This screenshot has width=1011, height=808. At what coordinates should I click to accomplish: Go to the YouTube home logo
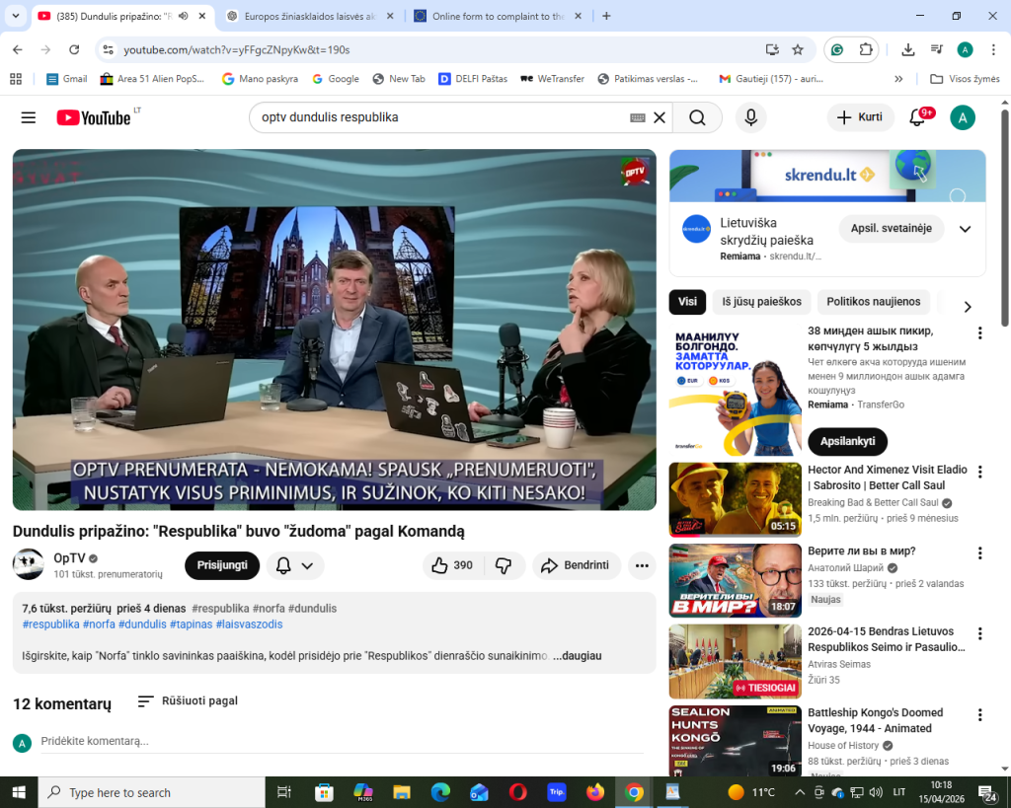tap(94, 118)
